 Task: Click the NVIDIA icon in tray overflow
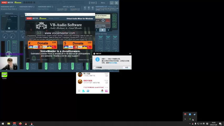[x=190, y=119]
